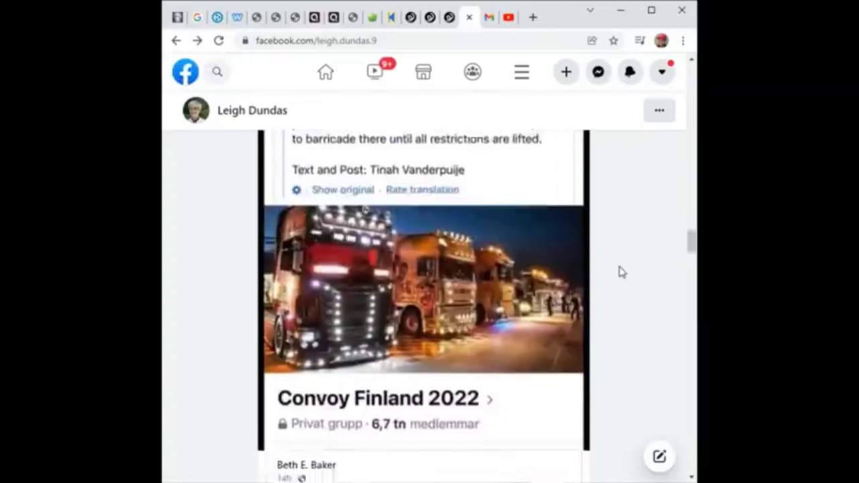Open Facebook search magnifier
This screenshot has height=483, width=859.
point(217,72)
